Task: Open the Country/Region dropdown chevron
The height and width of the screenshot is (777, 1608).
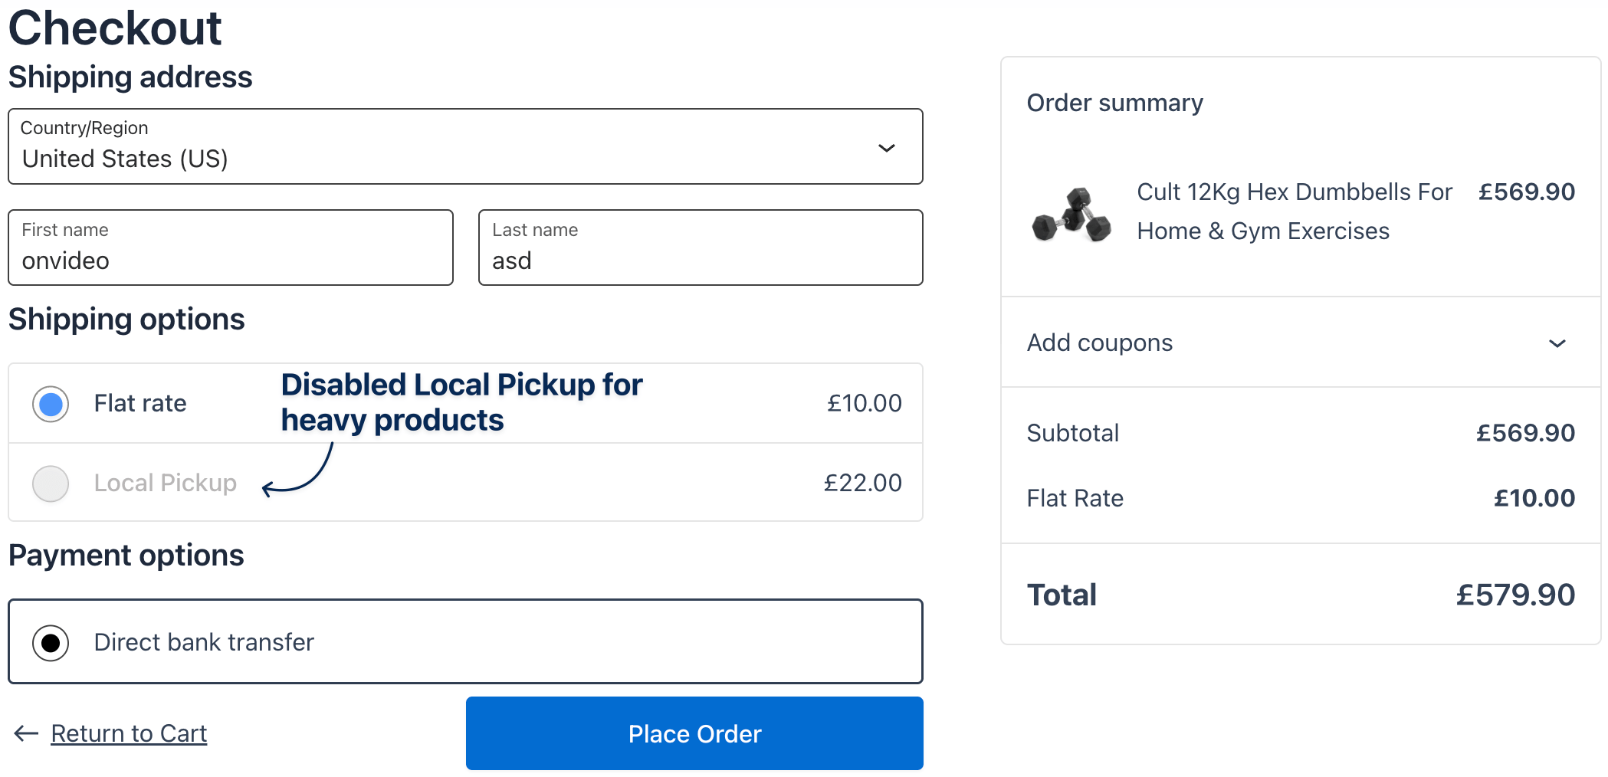Action: 886,148
